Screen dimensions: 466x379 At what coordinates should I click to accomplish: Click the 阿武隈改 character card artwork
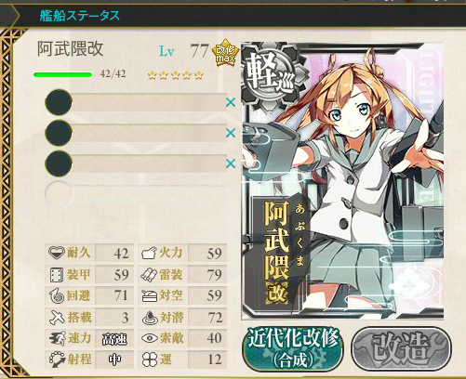tap(342, 181)
